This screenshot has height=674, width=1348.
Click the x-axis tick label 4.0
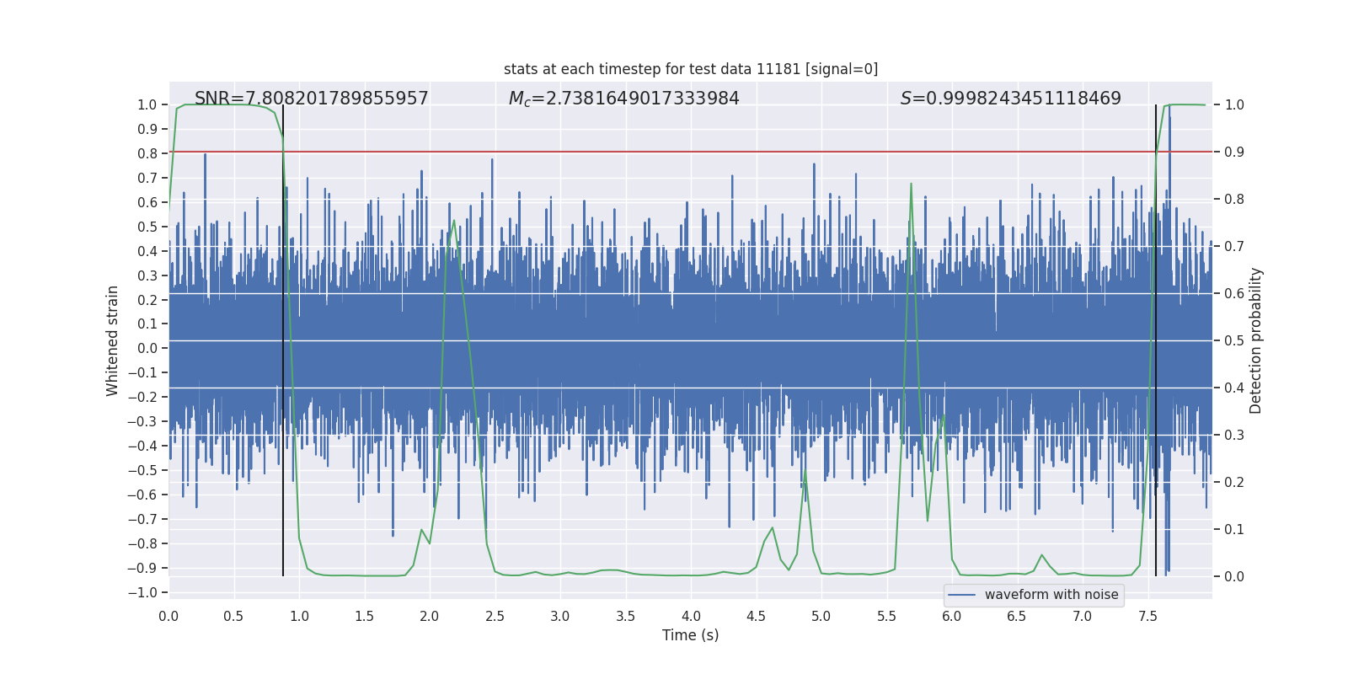691,617
